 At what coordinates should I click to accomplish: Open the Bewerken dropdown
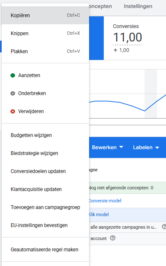pos(107,147)
